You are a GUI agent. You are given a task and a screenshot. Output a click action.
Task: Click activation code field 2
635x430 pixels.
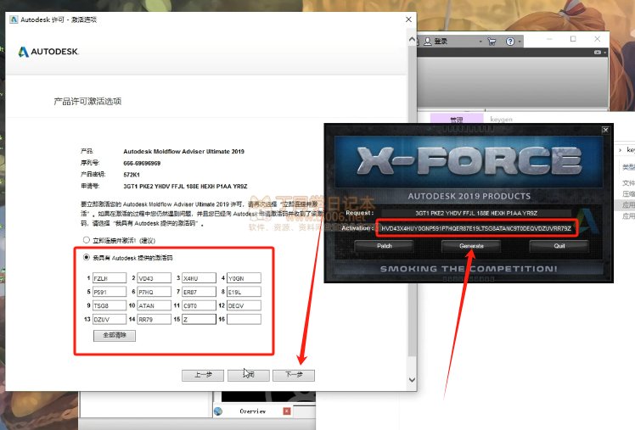click(155, 278)
